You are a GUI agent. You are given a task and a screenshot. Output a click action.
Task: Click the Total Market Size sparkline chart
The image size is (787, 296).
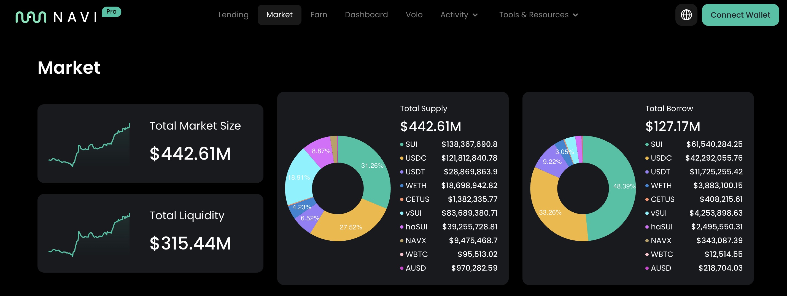click(89, 145)
